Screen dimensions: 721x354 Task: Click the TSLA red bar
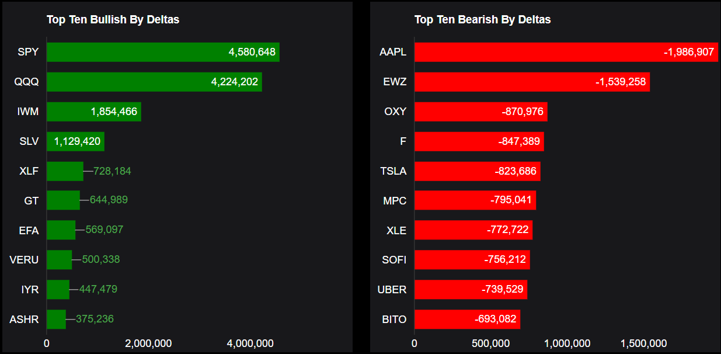tap(477, 171)
